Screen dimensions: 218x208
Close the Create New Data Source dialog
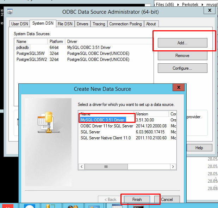point(179,88)
